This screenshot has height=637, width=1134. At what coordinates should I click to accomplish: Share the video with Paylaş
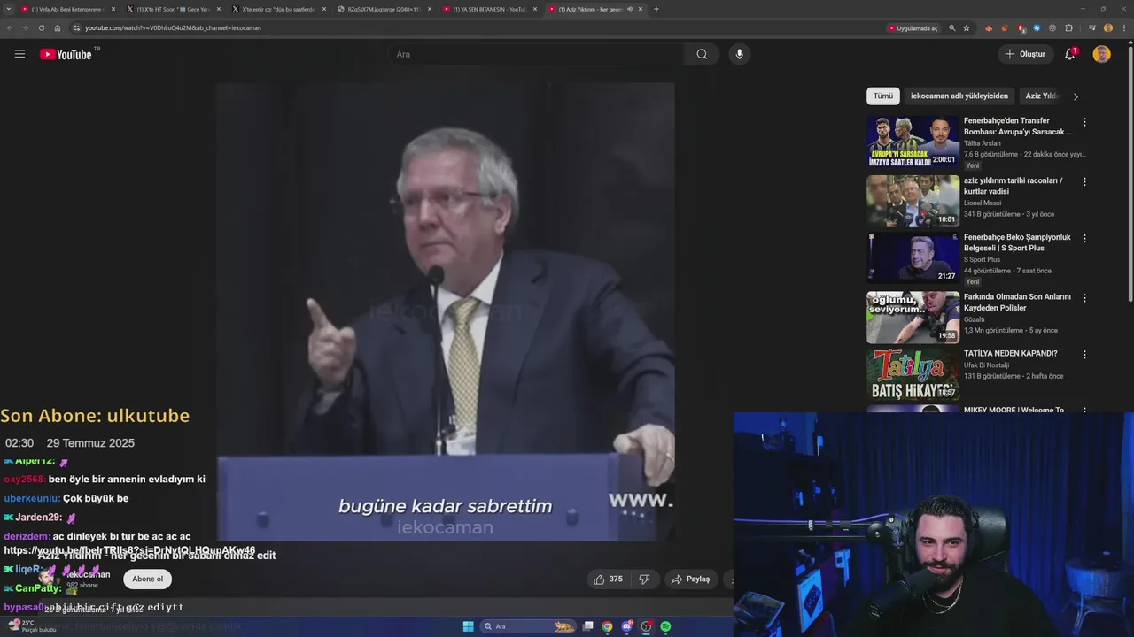tap(691, 579)
